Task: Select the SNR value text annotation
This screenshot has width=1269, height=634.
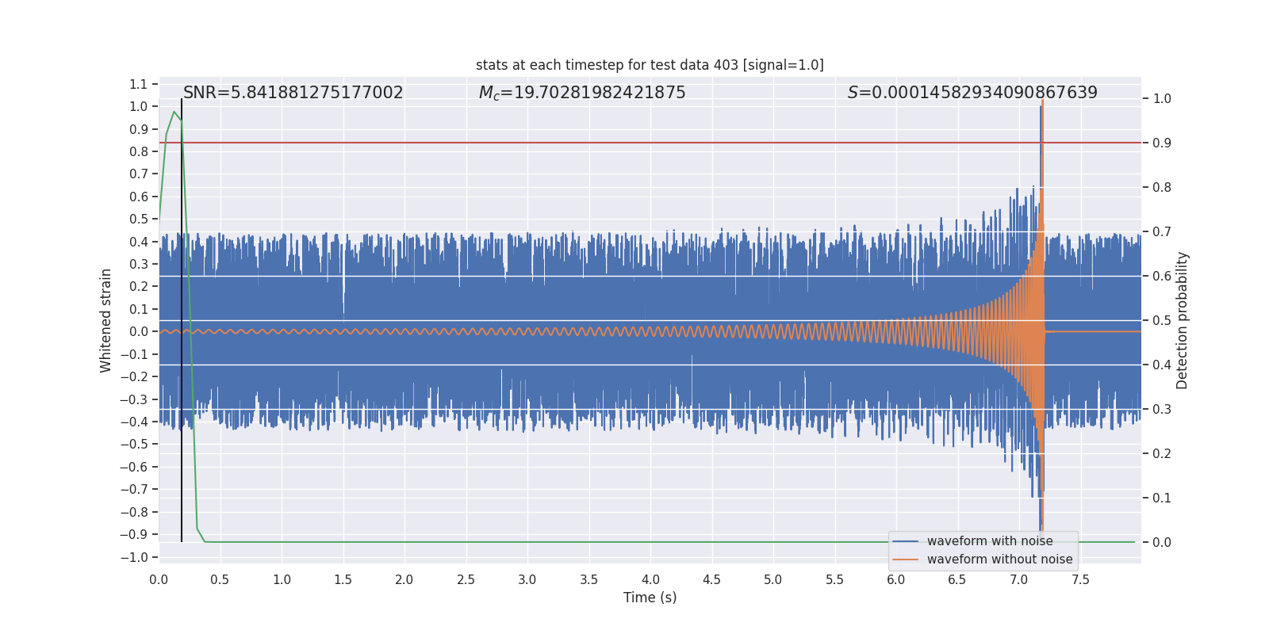Action: point(293,93)
